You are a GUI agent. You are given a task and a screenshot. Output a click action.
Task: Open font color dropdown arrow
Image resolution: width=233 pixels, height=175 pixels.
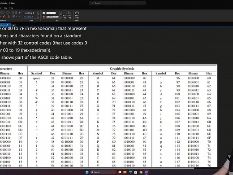[11, 17]
